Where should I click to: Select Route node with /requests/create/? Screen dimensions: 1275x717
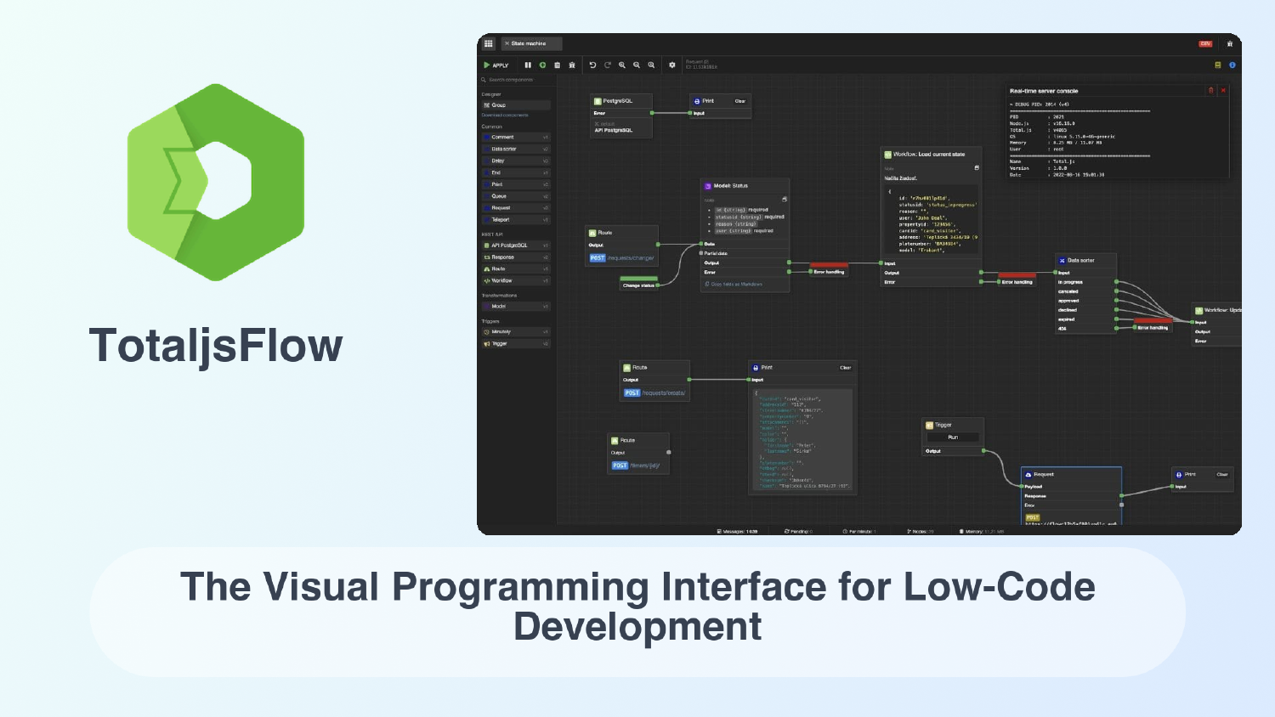click(x=654, y=381)
